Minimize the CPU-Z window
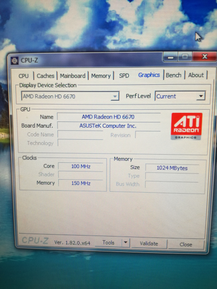 click(x=171, y=57)
